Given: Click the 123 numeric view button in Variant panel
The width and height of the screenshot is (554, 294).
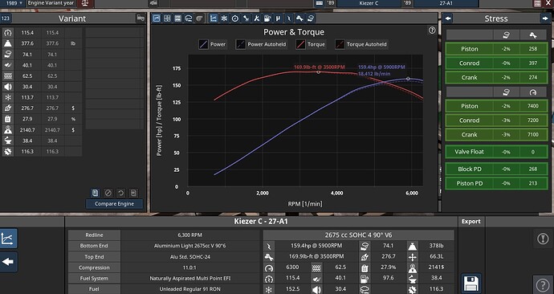Looking at the screenshot, I should (6, 18).
